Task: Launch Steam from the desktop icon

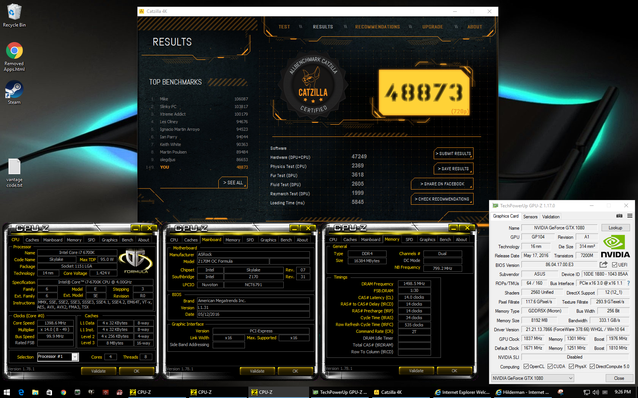Action: point(14,92)
